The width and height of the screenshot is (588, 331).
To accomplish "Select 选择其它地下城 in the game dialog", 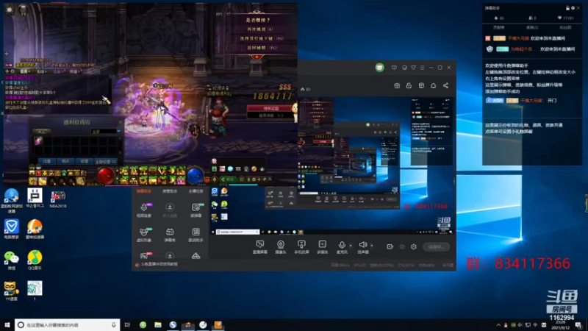I will tap(262, 39).
